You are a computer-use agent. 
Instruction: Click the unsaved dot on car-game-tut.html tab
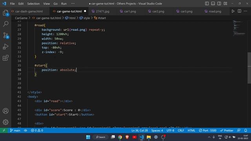85,11
